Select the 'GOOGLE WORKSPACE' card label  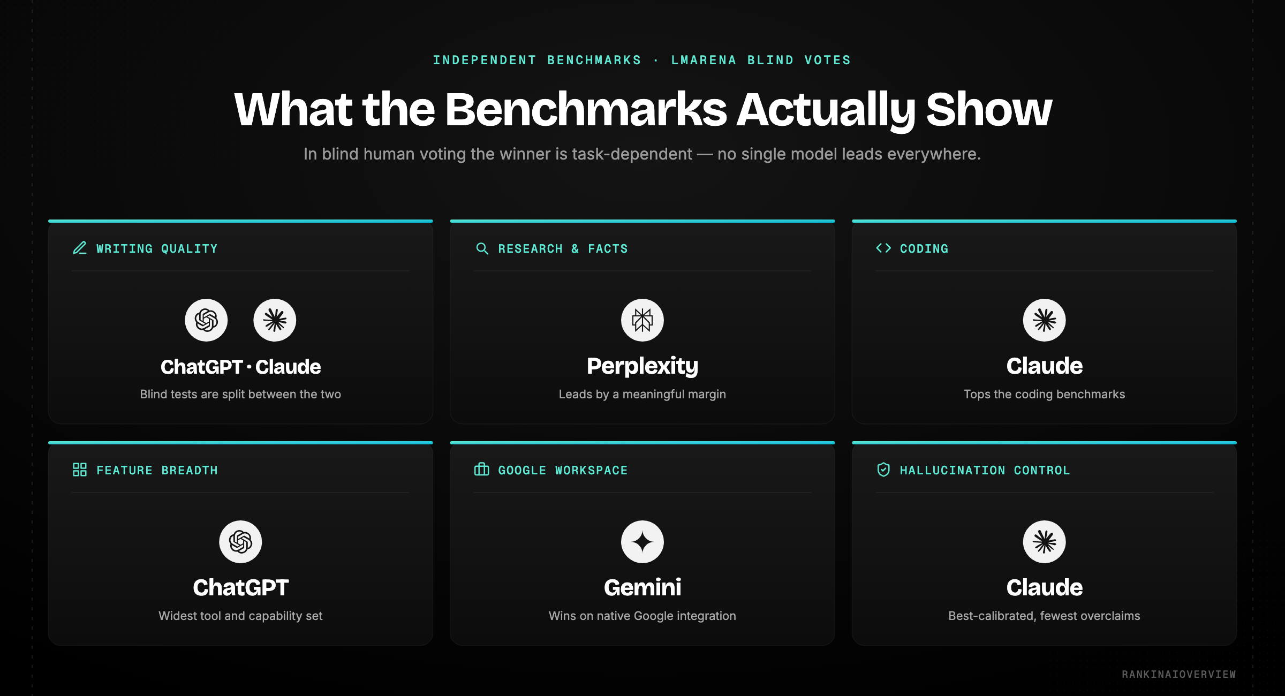point(563,470)
